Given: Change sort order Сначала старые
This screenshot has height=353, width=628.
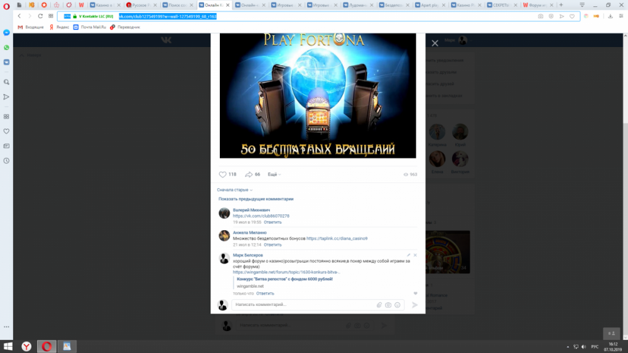Looking at the screenshot, I should (x=235, y=190).
